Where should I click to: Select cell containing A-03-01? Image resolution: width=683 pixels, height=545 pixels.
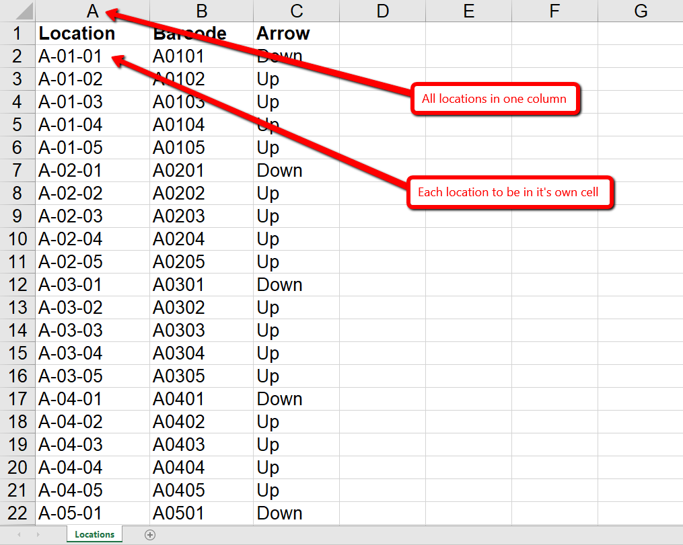click(x=92, y=285)
